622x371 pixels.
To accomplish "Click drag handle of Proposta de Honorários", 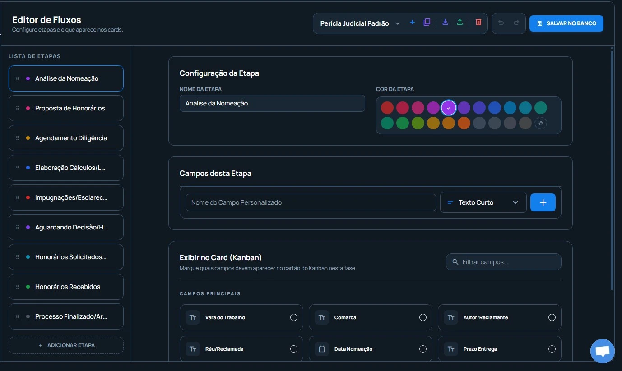I will click(x=18, y=108).
